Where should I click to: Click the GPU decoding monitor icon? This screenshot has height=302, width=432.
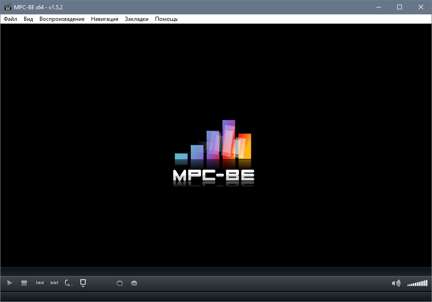click(x=83, y=283)
